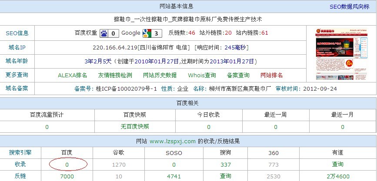Click the creation date 2010年01月27日
The width and height of the screenshot is (377, 181).
157,62
